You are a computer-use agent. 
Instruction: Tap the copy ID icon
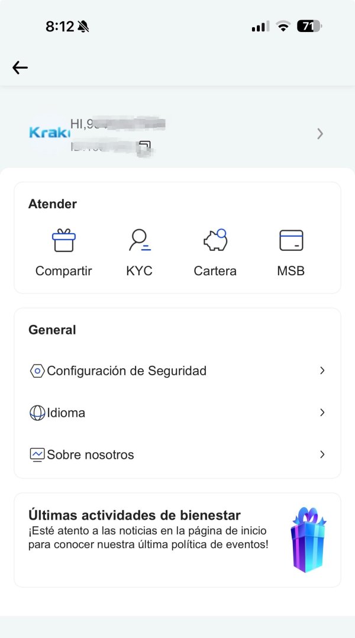144,146
